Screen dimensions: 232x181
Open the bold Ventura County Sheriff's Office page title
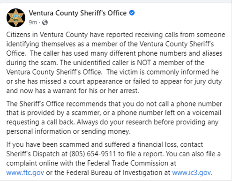78,13
